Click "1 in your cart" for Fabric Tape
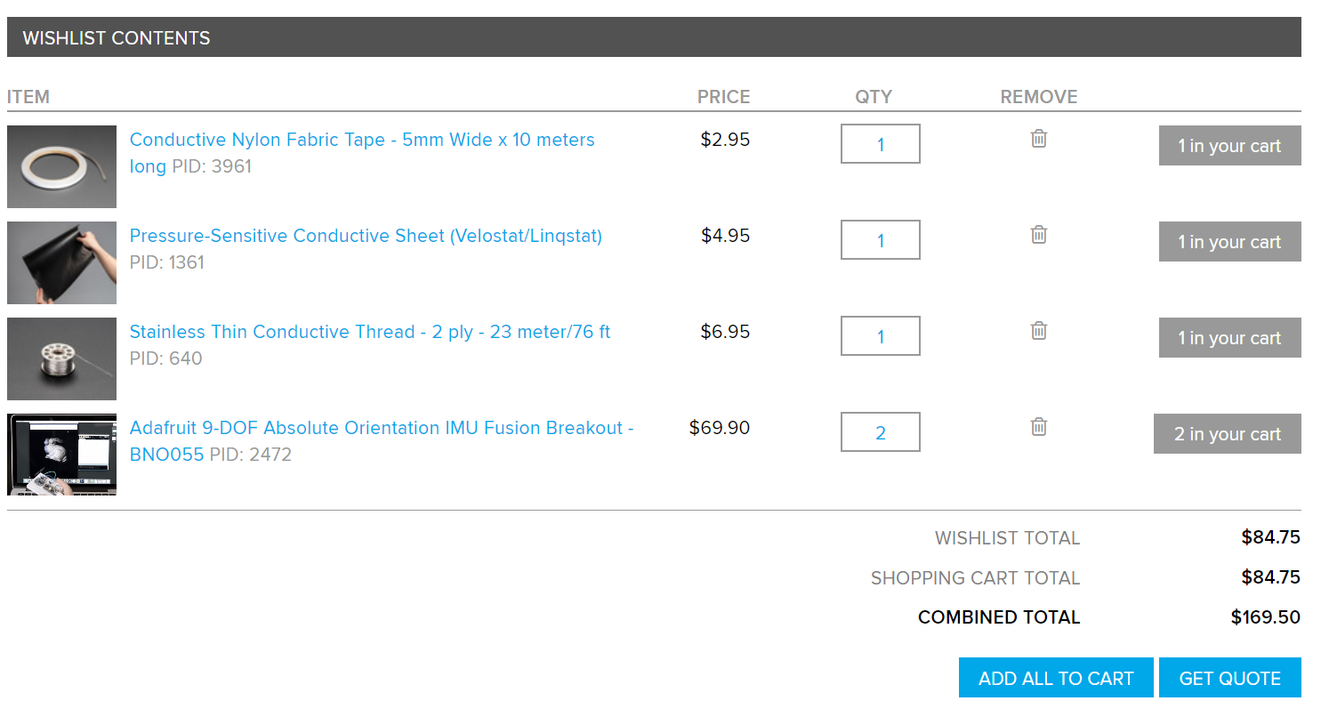This screenshot has width=1321, height=717. coord(1229,146)
